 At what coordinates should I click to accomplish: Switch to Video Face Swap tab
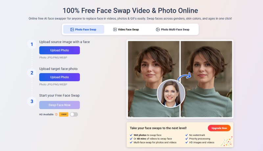[x=126, y=29]
